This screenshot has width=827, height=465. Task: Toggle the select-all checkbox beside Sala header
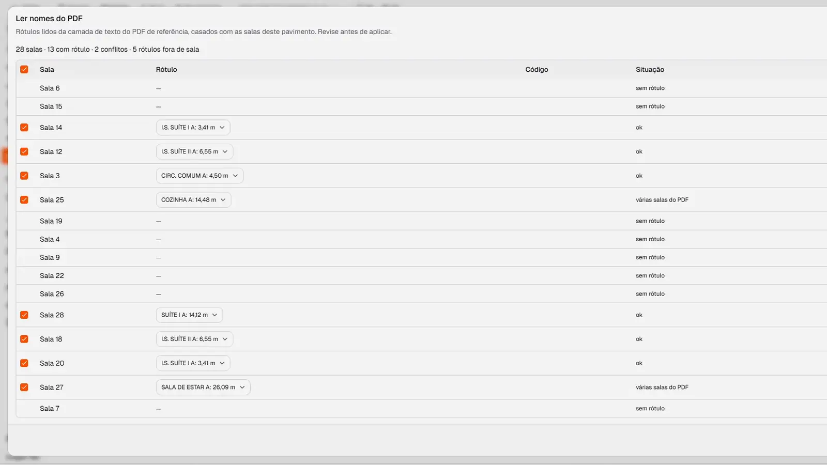(x=24, y=69)
